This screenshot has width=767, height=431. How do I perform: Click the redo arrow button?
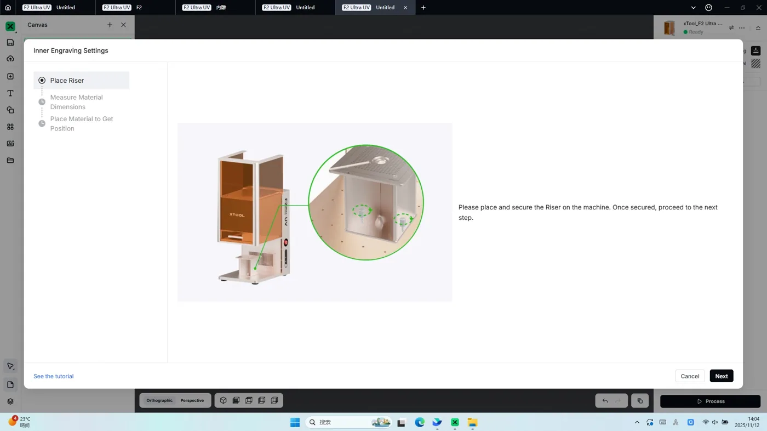click(618, 401)
